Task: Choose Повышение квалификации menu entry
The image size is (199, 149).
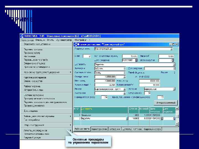Action: tap(37, 134)
